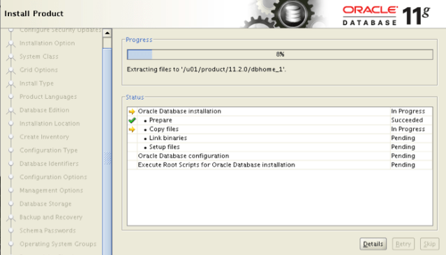Click the Database Storage step
The image size is (446, 255).
[x=45, y=204]
